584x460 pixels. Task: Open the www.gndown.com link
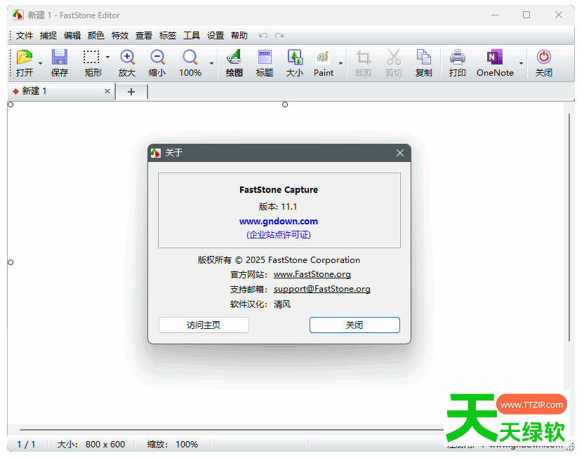pyautogui.click(x=279, y=222)
